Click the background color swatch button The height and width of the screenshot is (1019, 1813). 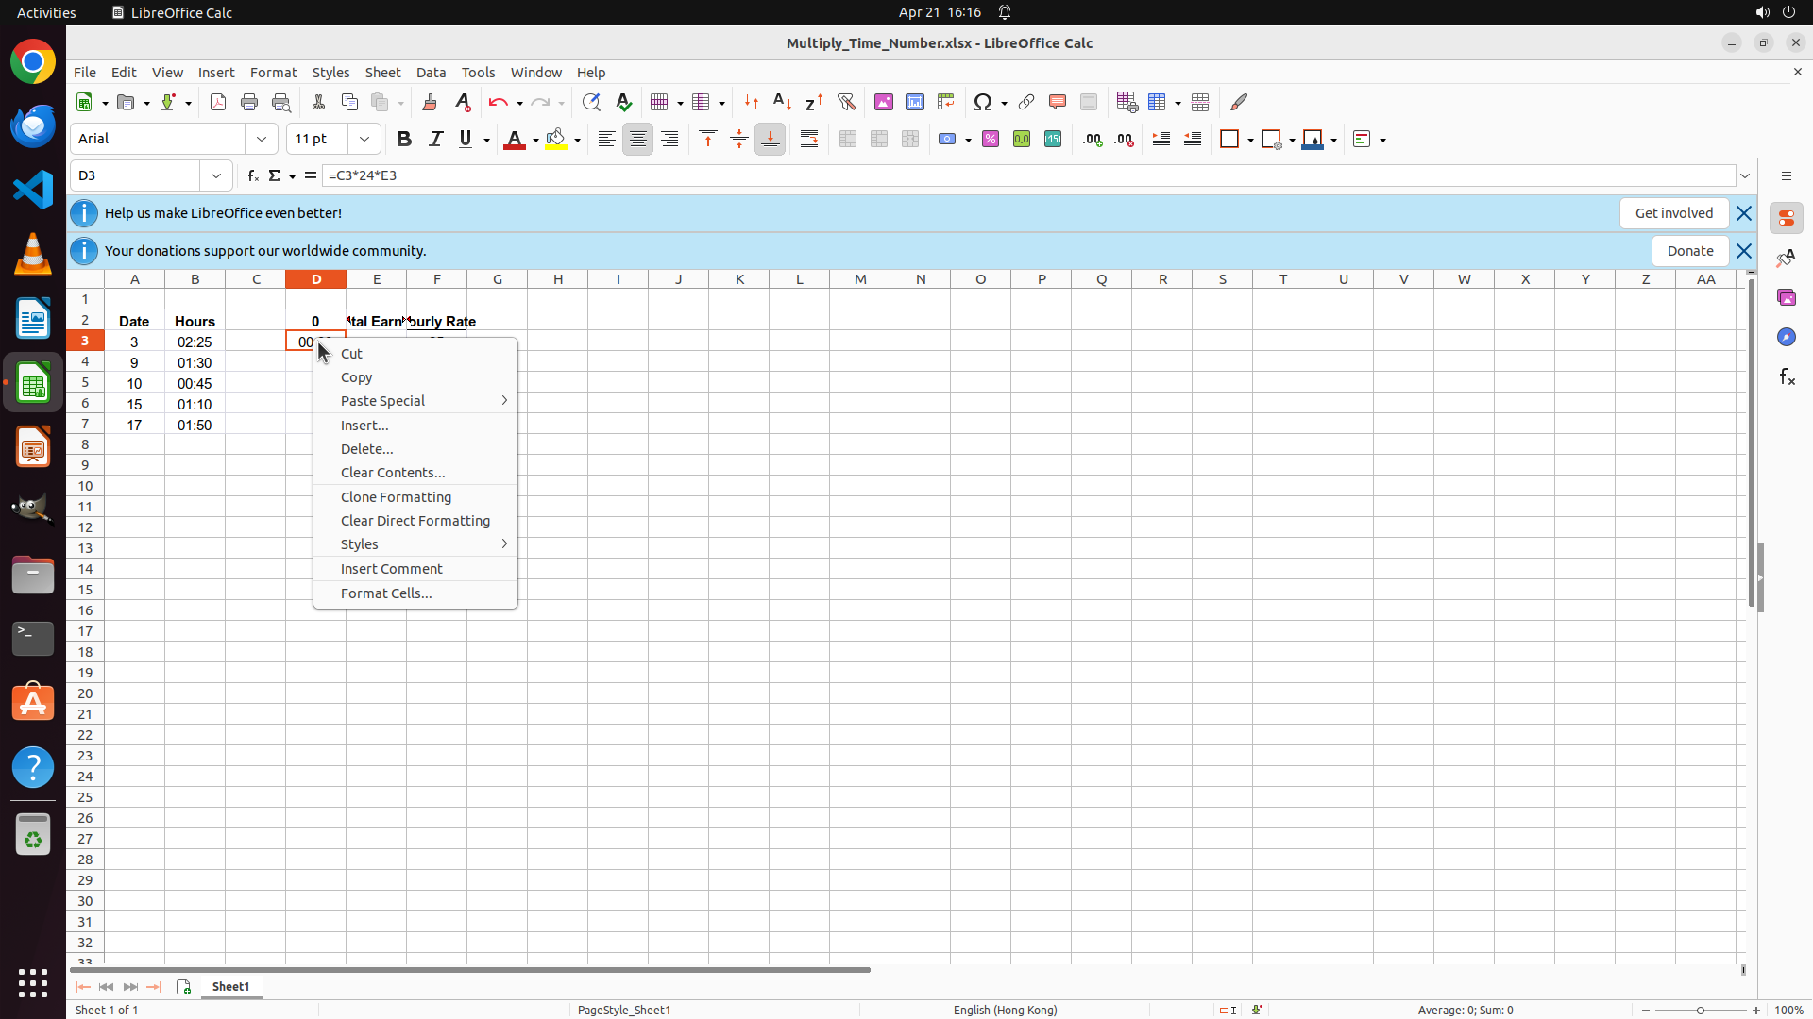[556, 140]
